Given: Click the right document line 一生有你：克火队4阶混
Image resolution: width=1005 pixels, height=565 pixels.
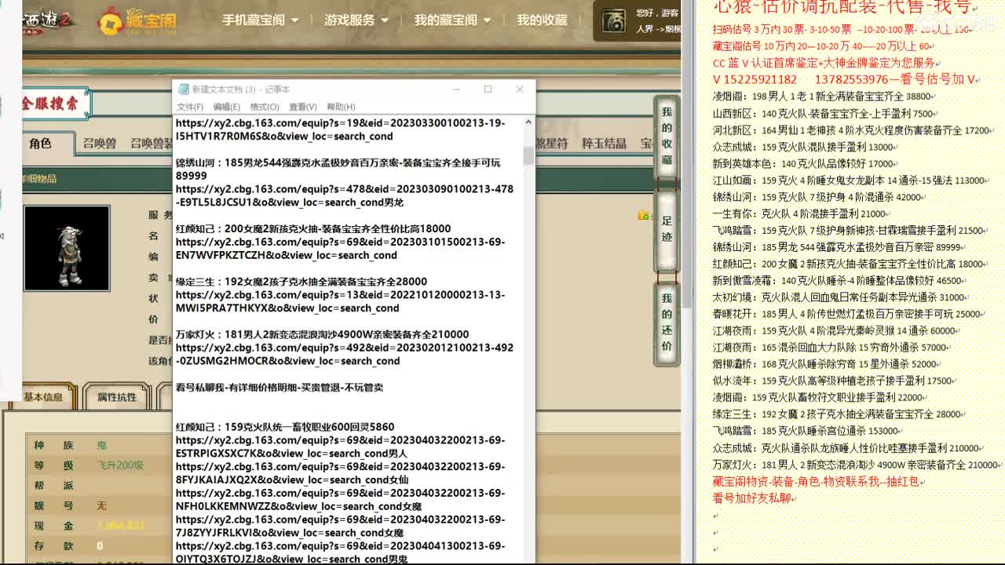Looking at the screenshot, I should [x=802, y=213].
